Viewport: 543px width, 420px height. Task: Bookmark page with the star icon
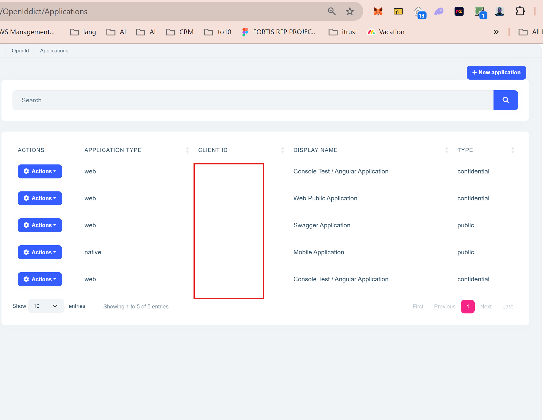pyautogui.click(x=349, y=11)
